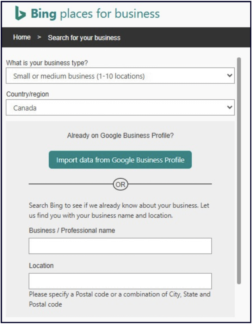Click the circled OR divider
Viewport: 252px width, 324px height.
pos(120,184)
